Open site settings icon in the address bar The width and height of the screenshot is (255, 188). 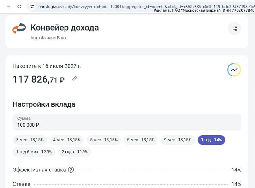coord(33,6)
